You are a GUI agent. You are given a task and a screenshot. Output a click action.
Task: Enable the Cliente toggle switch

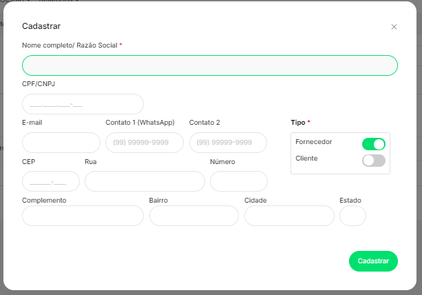point(374,161)
